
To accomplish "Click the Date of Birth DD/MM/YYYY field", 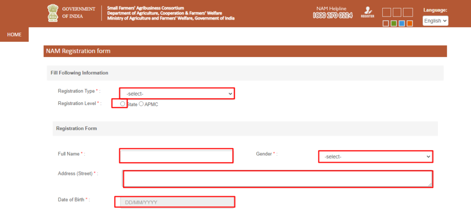I will click(x=177, y=202).
